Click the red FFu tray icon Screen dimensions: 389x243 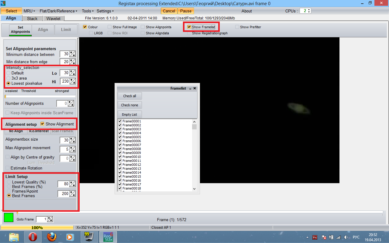click(315, 237)
